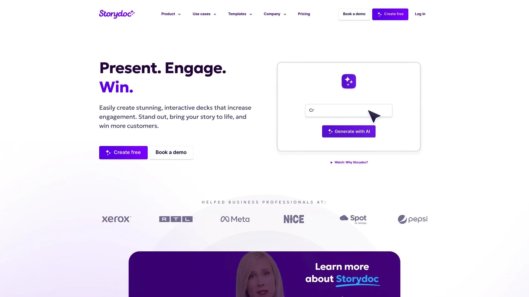Click the Book a demo hero button

point(171,152)
